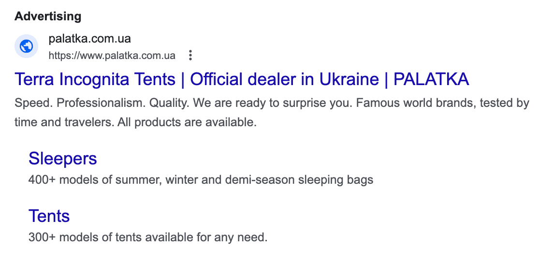Click the palatka.com.ua site name

pyautogui.click(x=89, y=39)
